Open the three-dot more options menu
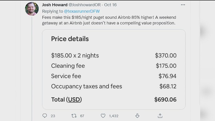This screenshot has width=215, height=121. click(x=183, y=5)
